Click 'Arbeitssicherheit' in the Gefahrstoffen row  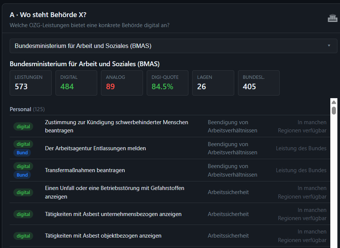click(228, 192)
